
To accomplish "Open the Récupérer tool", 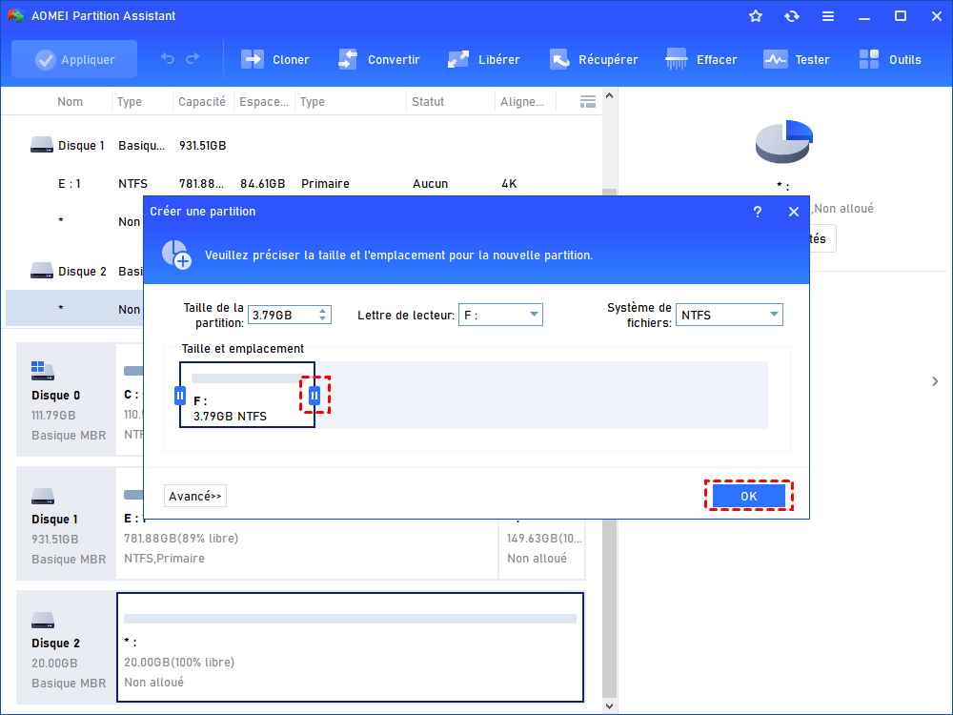I will 594,59.
